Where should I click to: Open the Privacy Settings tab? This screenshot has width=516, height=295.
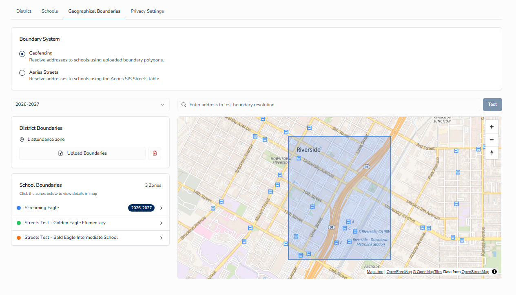point(147,11)
